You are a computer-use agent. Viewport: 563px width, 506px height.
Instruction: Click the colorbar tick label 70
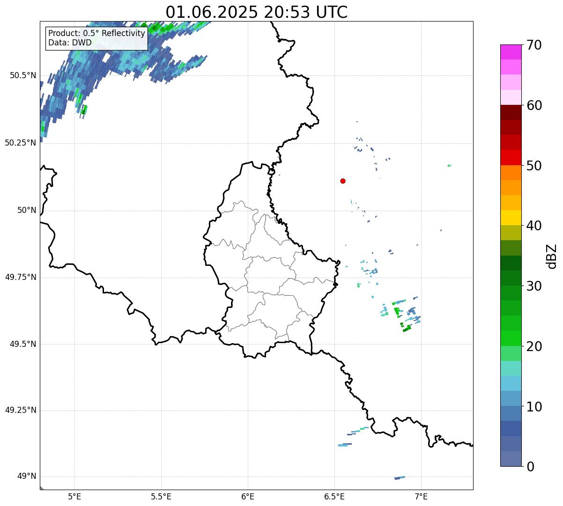(x=534, y=45)
